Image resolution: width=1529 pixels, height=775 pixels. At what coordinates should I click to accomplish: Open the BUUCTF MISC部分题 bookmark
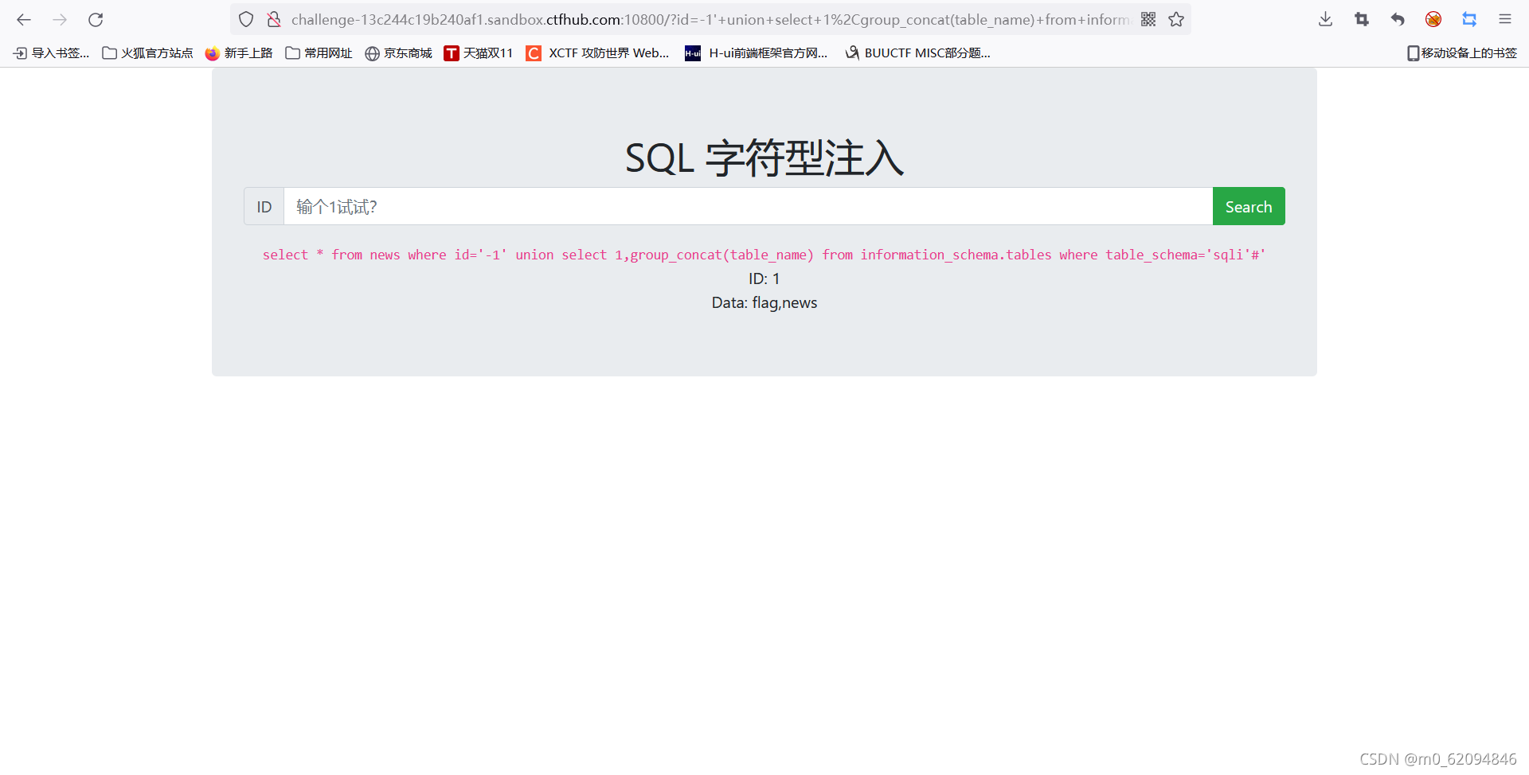pos(917,53)
